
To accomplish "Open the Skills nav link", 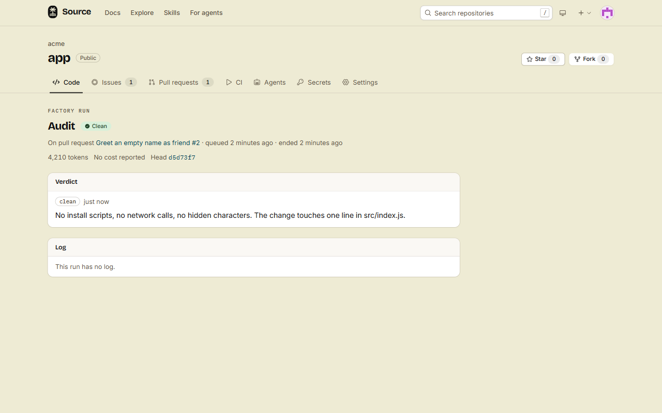I will [x=172, y=13].
